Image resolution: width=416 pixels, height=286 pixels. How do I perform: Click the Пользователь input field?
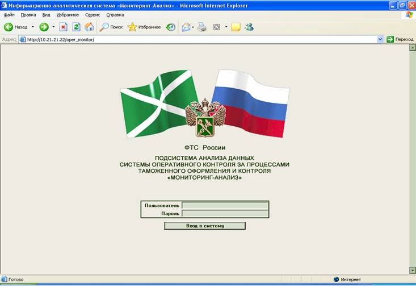click(225, 205)
